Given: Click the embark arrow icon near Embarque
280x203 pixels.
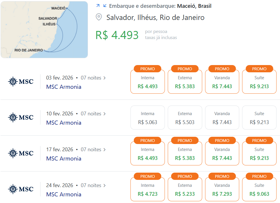Looking at the screenshot, I should click(x=98, y=6).
